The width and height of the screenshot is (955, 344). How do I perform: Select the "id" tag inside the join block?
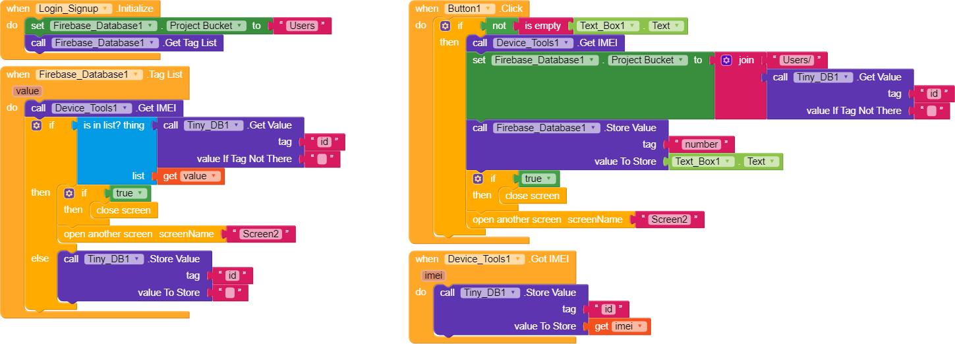933,94
